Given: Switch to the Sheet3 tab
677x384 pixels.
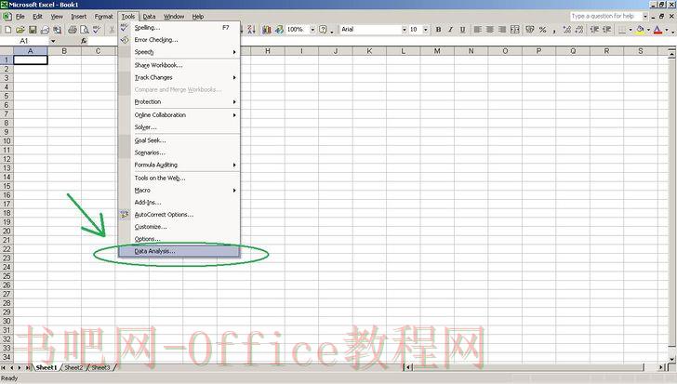Looking at the screenshot, I should [x=101, y=367].
